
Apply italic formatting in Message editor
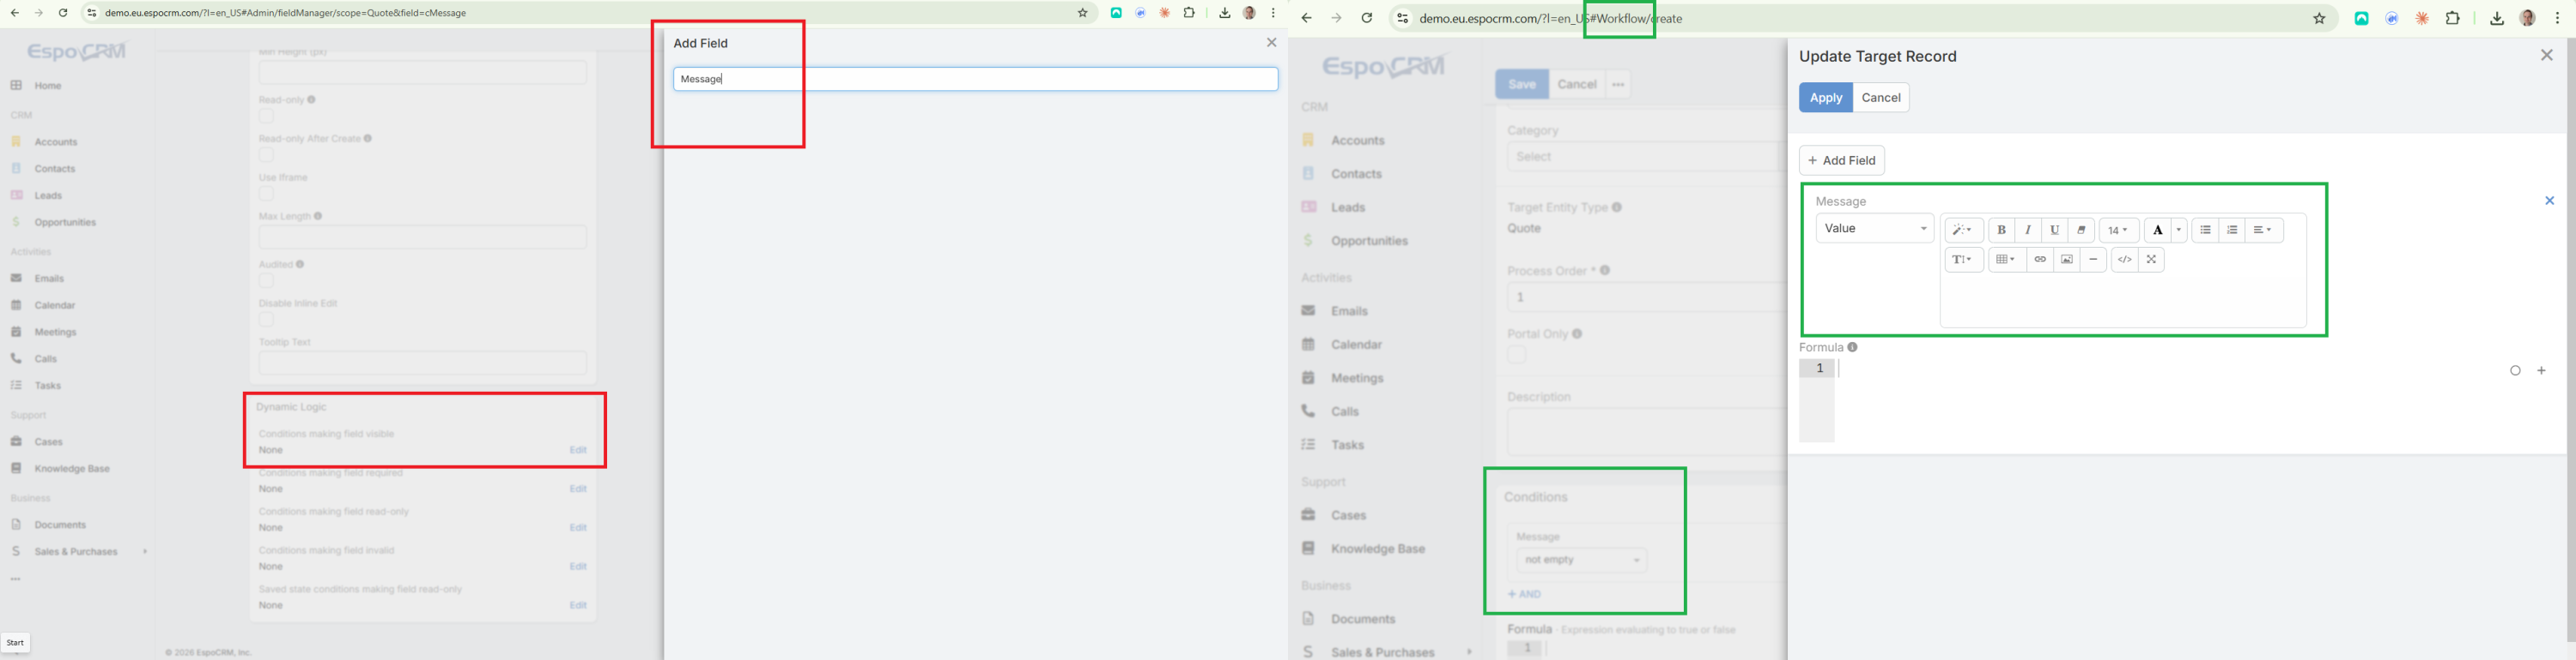pyautogui.click(x=2028, y=231)
